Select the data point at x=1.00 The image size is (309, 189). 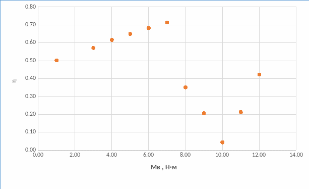(56, 61)
